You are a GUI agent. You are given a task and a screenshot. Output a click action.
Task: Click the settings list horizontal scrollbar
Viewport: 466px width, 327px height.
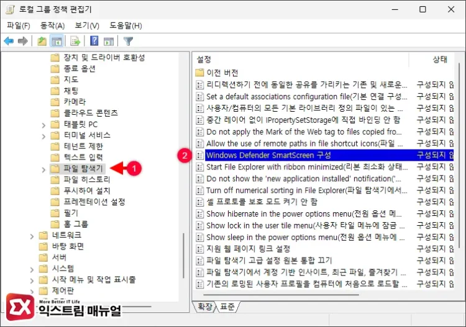(x=281, y=295)
